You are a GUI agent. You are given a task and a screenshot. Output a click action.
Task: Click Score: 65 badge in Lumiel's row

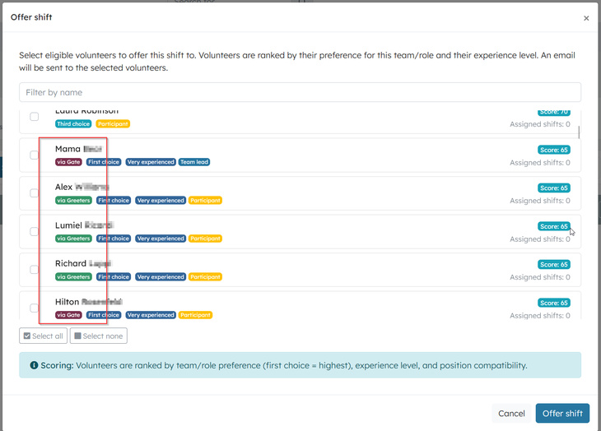tap(553, 226)
